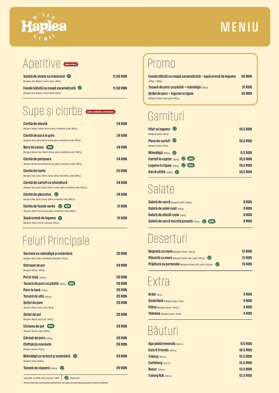Click vegetarian leaf icon beside Salată de vinete
This screenshot has height=393, width=279.
tap(69, 76)
